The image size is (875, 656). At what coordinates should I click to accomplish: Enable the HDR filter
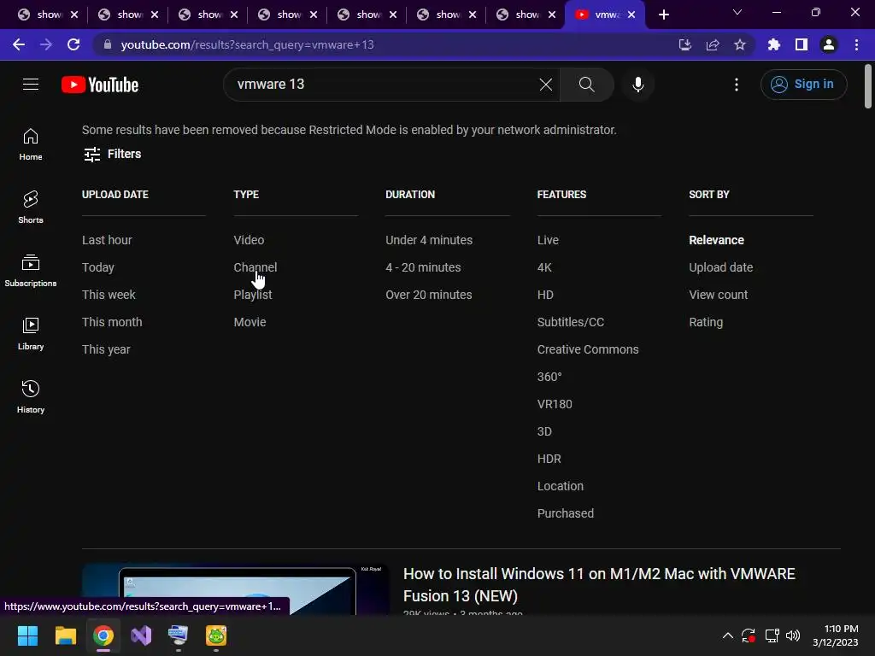[x=549, y=459]
